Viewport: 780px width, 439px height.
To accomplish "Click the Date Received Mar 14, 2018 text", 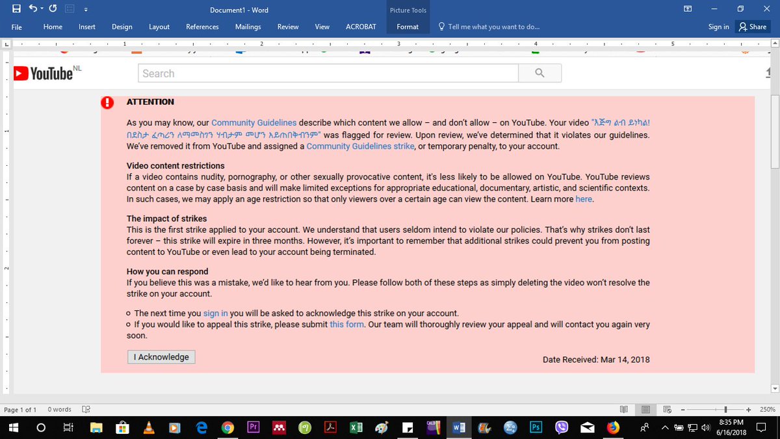I will coord(596,360).
